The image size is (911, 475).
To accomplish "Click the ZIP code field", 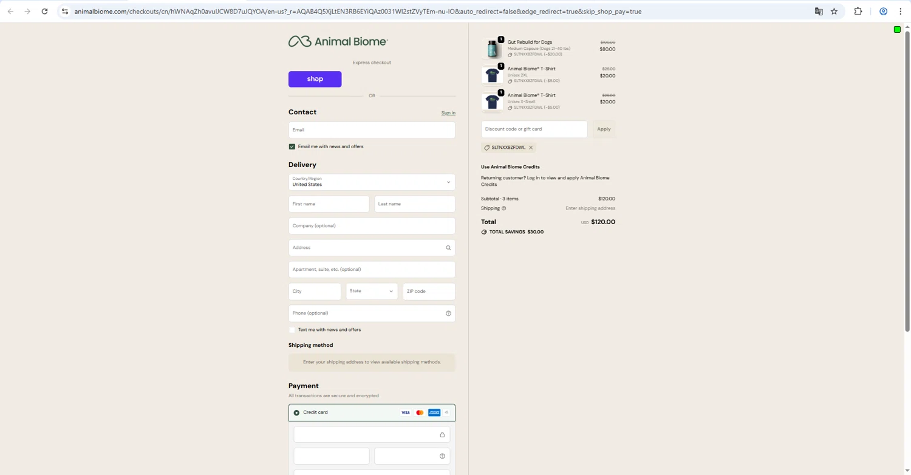I will tap(429, 292).
